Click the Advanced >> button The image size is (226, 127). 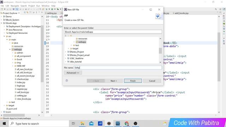tap(73, 73)
